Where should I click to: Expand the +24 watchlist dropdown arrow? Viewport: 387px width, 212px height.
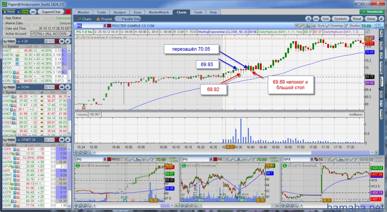click(x=19, y=41)
